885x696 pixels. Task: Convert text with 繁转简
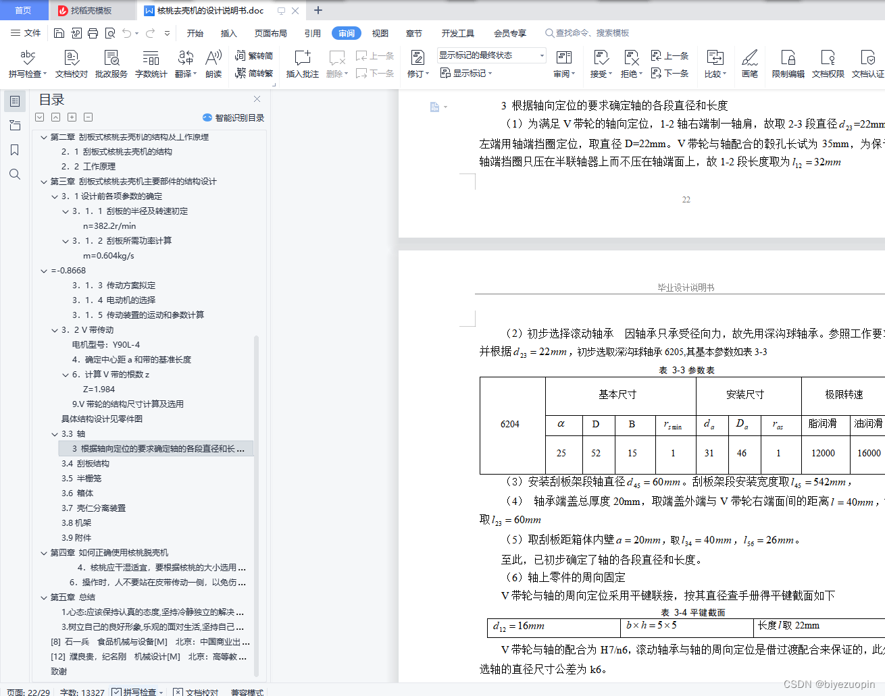(254, 56)
